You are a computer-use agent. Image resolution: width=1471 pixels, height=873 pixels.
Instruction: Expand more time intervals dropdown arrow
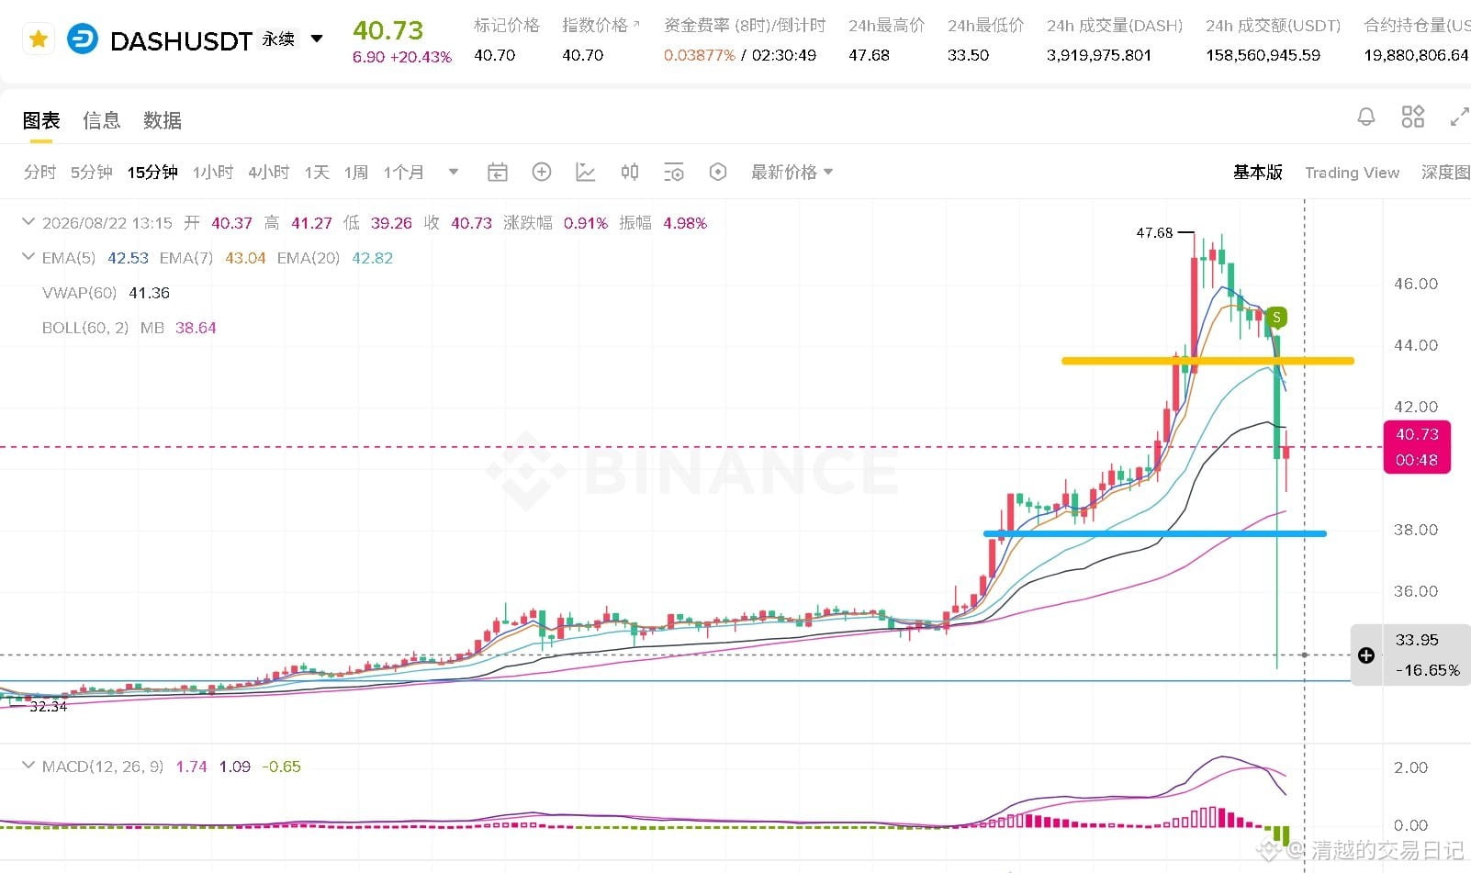pyautogui.click(x=453, y=172)
